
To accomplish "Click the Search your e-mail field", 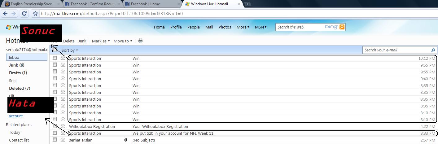I will [396, 50].
